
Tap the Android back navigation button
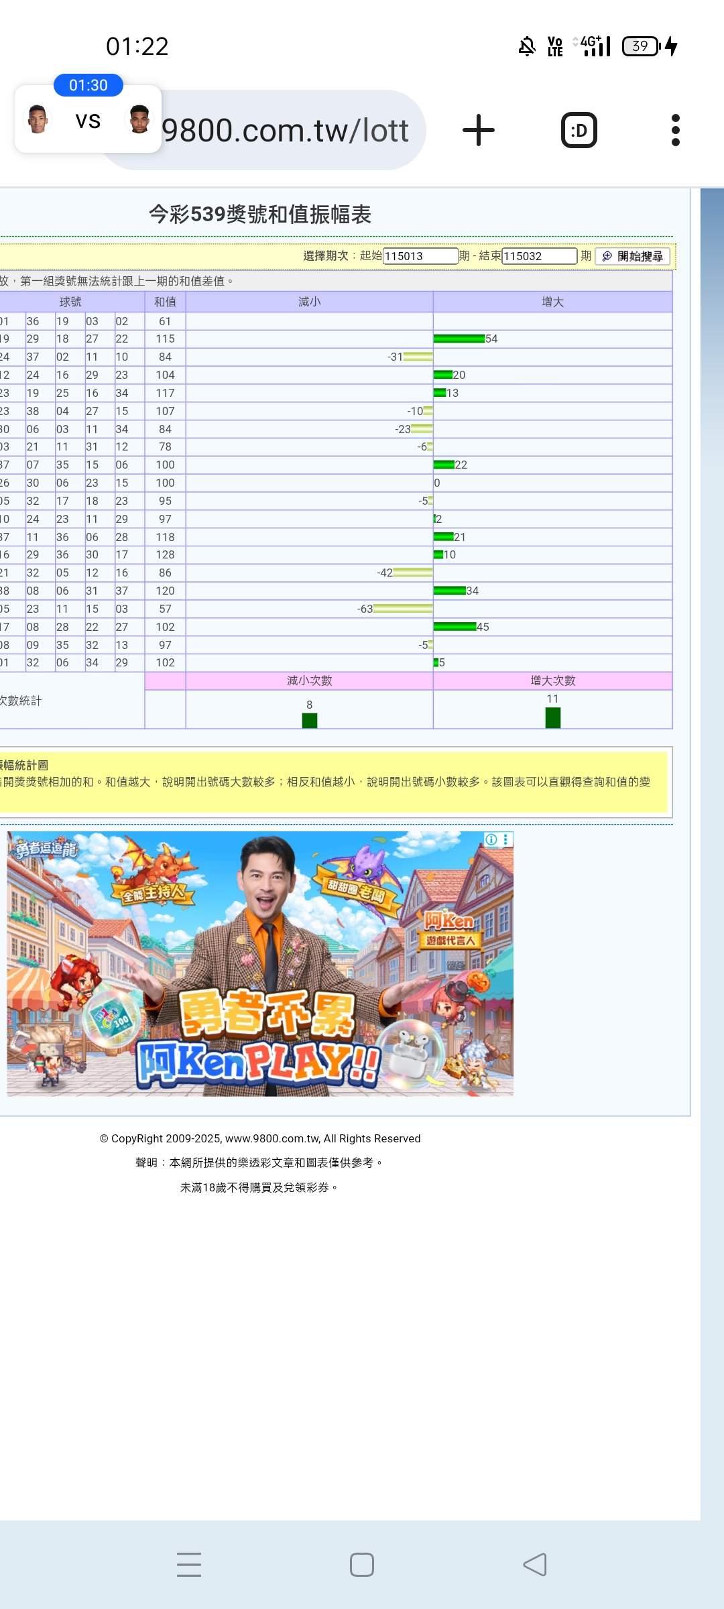click(x=534, y=1565)
